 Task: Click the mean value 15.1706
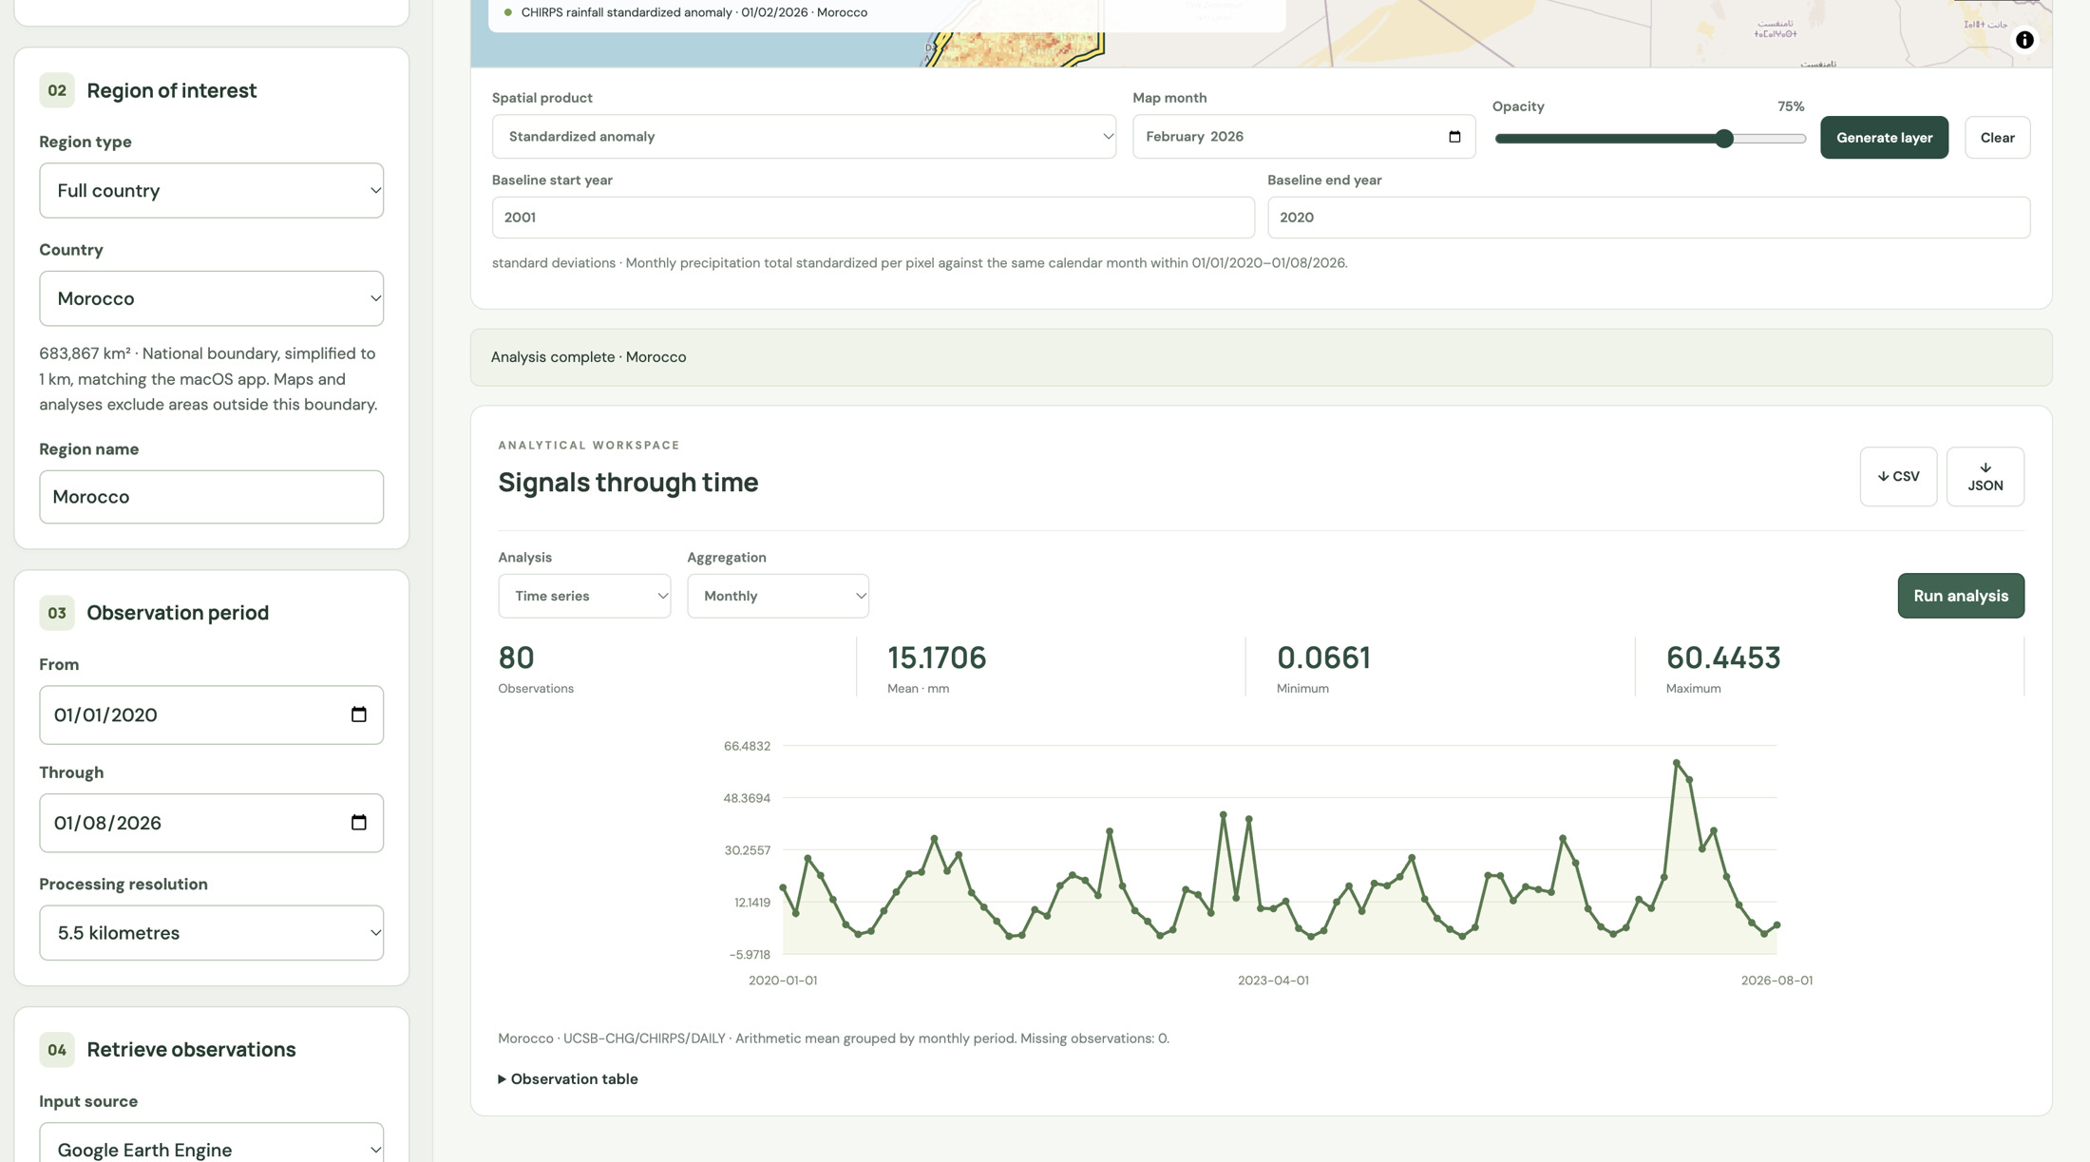tap(937, 657)
